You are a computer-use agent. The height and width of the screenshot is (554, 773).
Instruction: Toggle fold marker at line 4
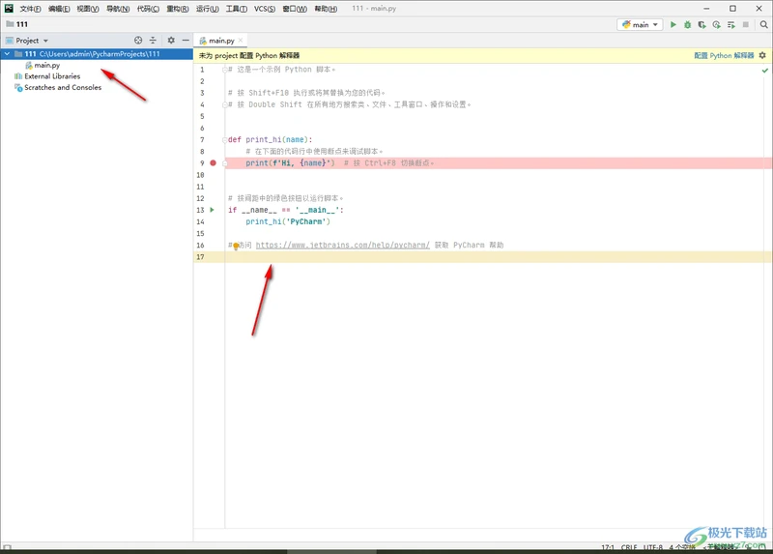224,104
